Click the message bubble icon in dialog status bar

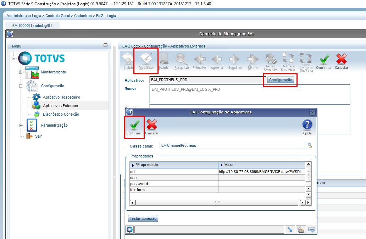click(312, 230)
